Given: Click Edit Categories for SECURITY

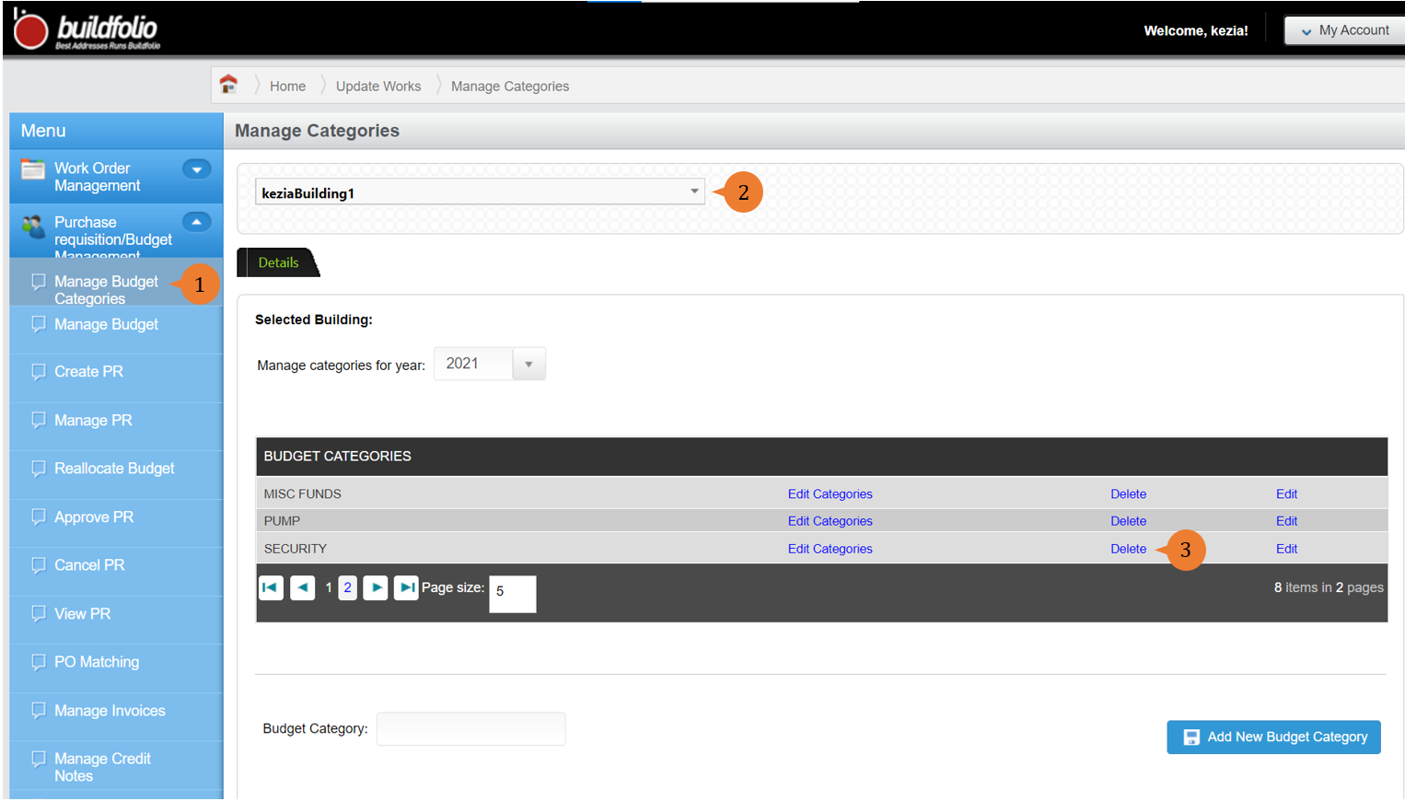Looking at the screenshot, I should pyautogui.click(x=830, y=549).
